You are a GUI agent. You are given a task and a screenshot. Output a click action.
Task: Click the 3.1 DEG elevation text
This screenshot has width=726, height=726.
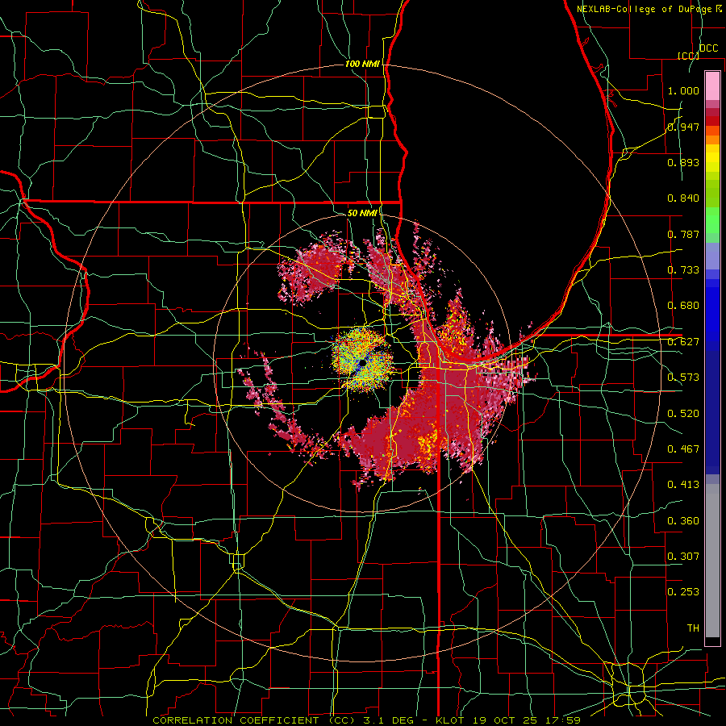[x=388, y=720]
